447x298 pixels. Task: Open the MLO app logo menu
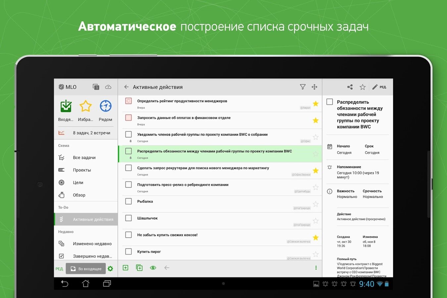[x=67, y=87]
